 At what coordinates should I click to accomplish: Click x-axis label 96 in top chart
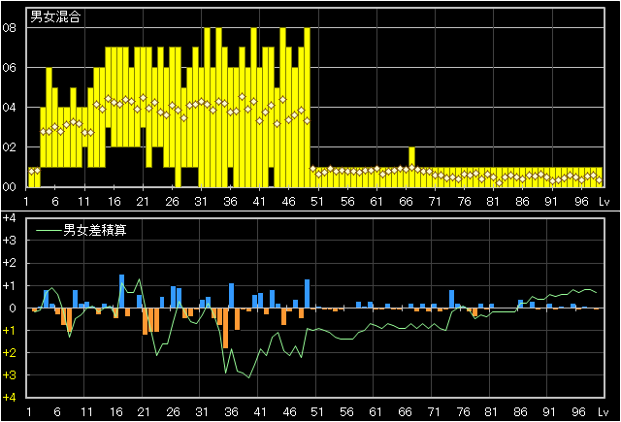(x=581, y=202)
